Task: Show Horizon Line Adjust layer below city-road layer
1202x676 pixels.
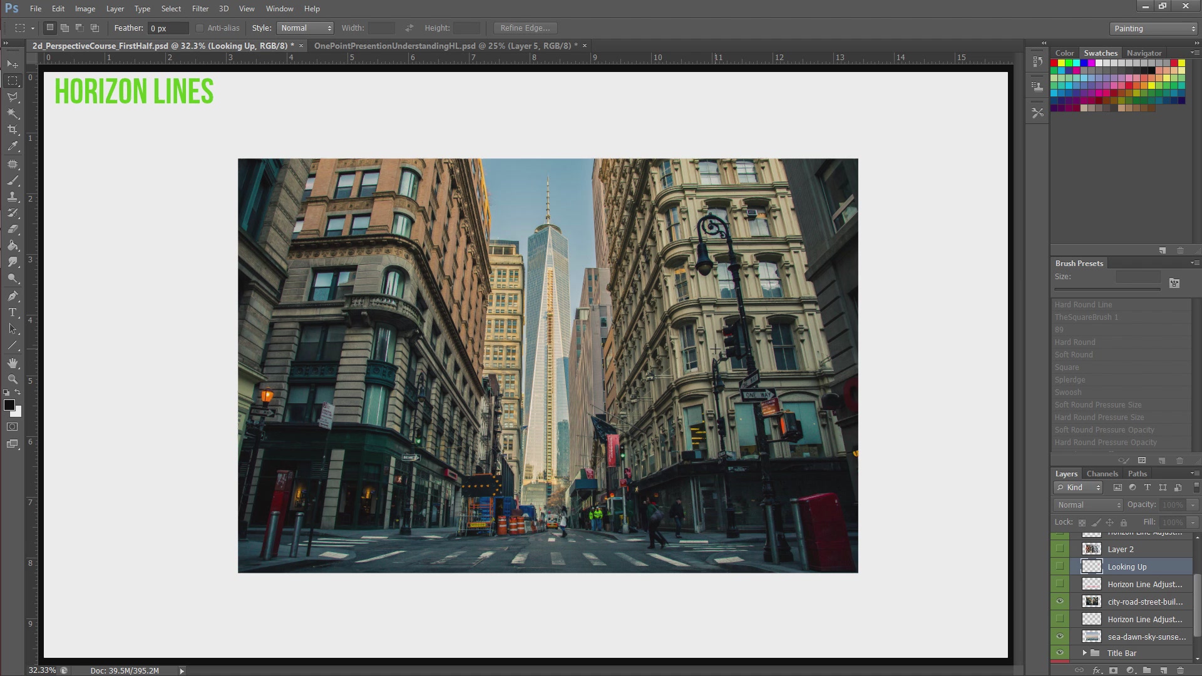Action: pyautogui.click(x=1060, y=619)
